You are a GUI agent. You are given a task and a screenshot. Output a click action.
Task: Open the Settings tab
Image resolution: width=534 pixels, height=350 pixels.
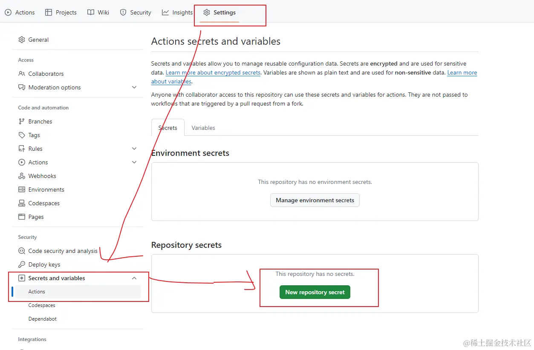point(219,12)
